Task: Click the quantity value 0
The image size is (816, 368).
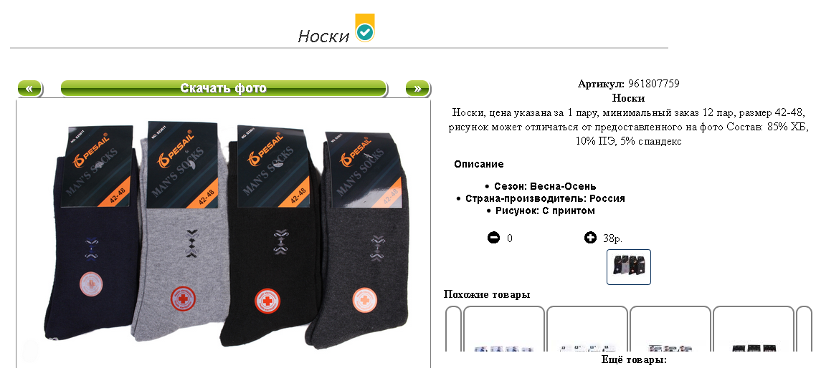Action: (x=510, y=238)
